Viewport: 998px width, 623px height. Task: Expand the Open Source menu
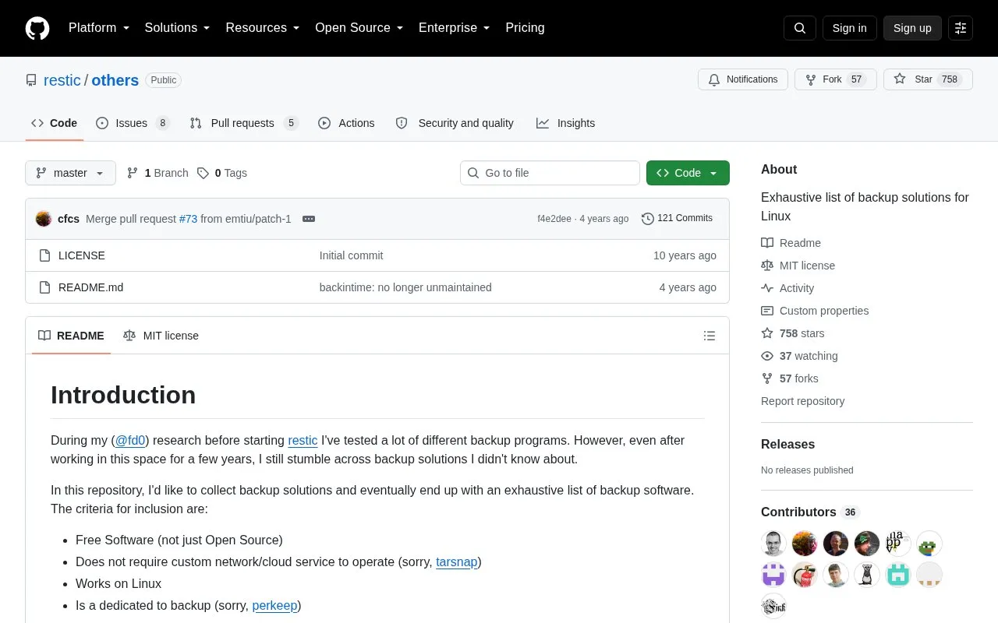(359, 28)
